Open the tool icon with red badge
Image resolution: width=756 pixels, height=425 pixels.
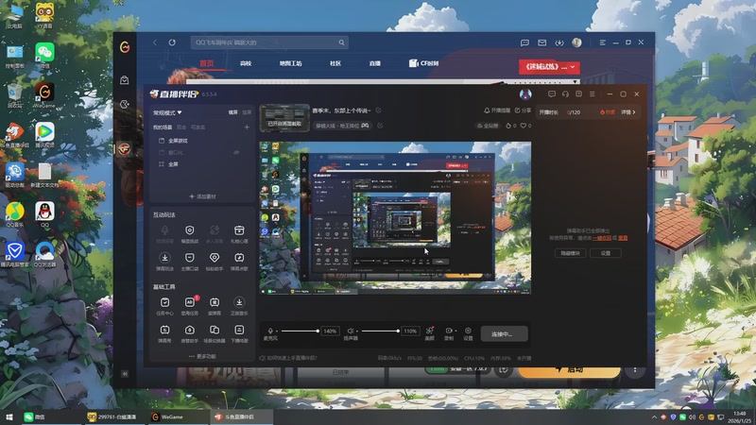coord(190,302)
